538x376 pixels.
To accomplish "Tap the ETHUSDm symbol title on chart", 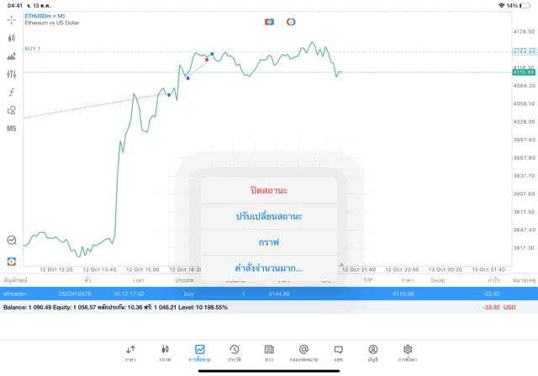I will click(46, 16).
